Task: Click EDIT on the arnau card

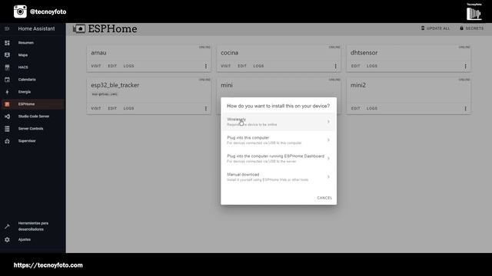Action: click(x=112, y=66)
